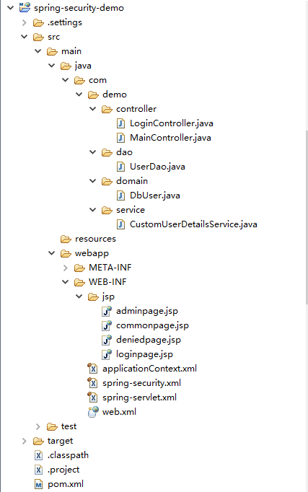Screen dimensions: 308x492
Task: Click the .settings folder icon
Action: 38,22
